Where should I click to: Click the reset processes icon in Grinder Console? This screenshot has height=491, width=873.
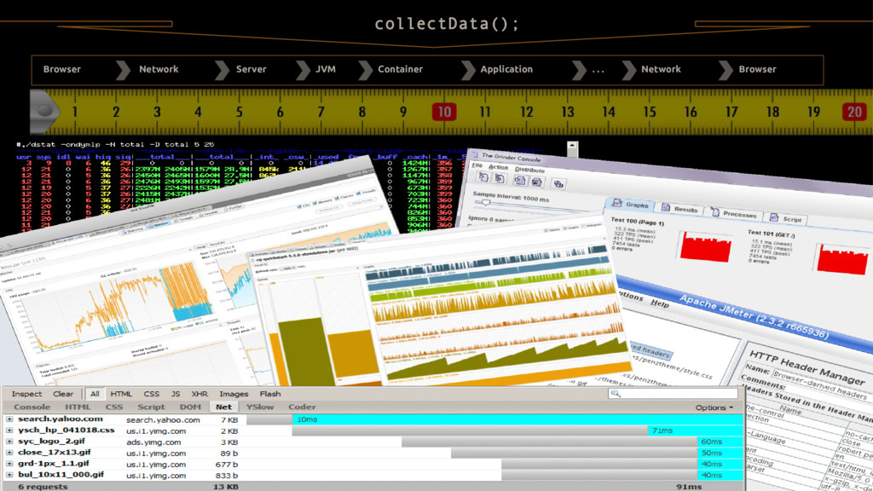pyautogui.click(x=500, y=179)
